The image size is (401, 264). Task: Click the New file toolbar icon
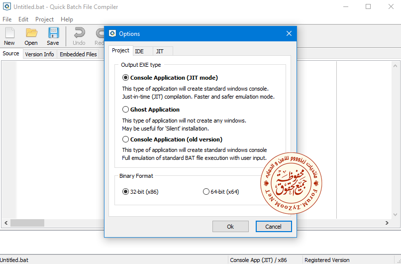9,36
